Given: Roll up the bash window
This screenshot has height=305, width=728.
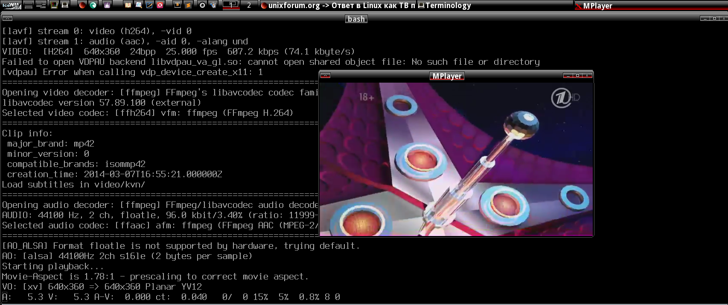Looking at the screenshot, I should coord(8,18).
